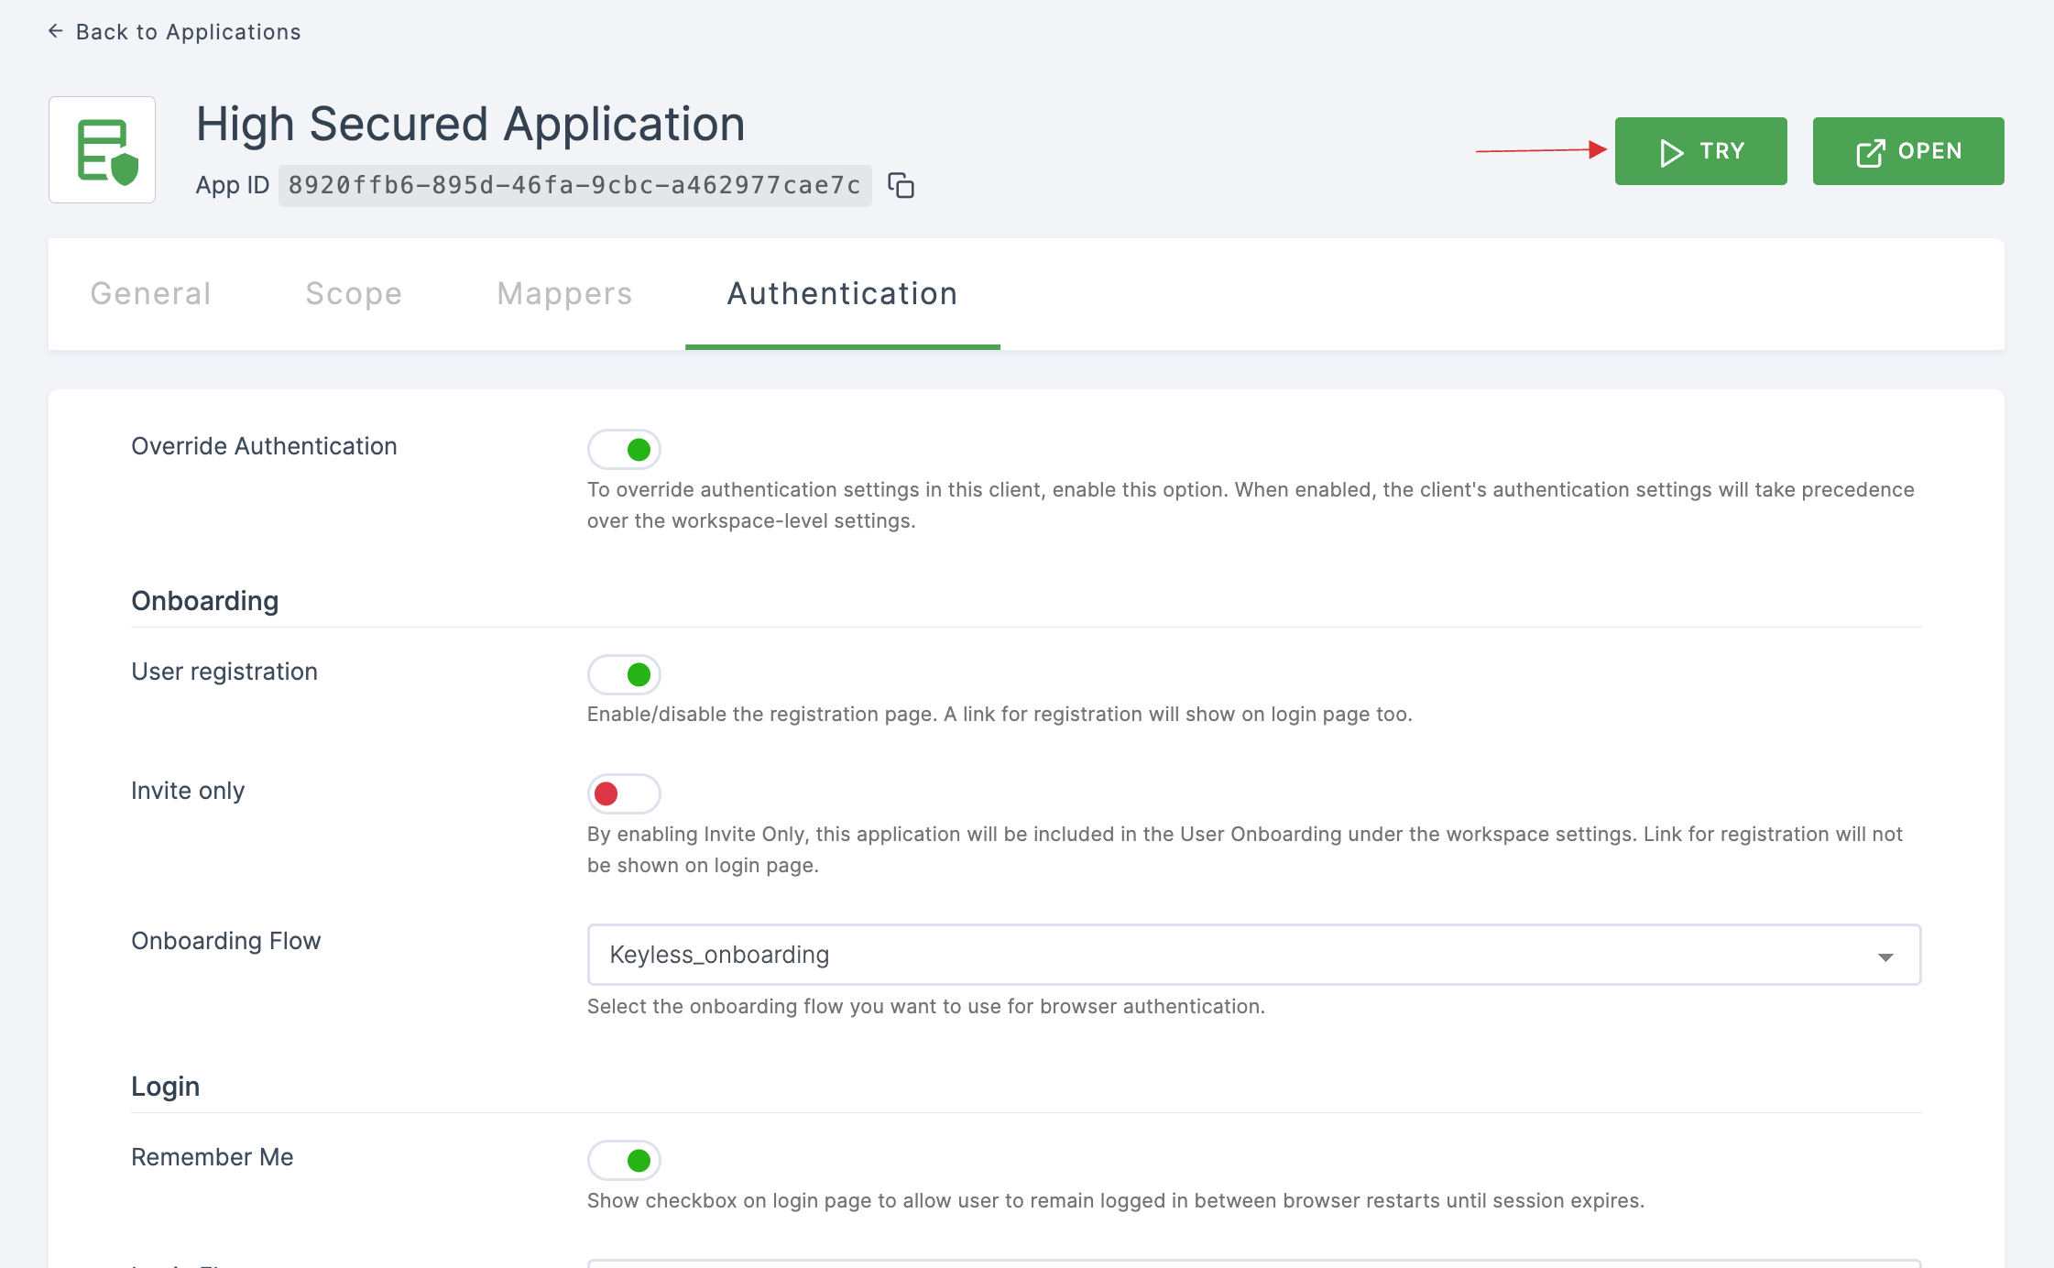Toggle User Registration setting off
Image resolution: width=2054 pixels, height=1268 pixels.
[624, 673]
